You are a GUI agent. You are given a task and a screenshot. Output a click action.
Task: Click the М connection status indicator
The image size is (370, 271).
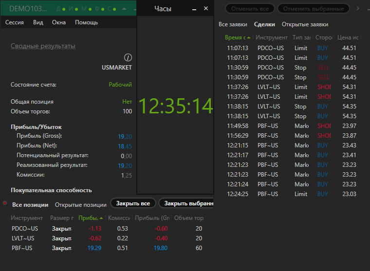[86, 9]
